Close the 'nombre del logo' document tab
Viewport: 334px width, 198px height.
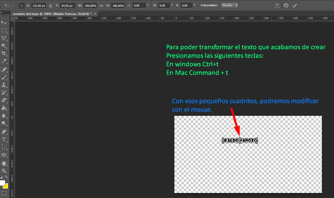[x=95, y=14]
